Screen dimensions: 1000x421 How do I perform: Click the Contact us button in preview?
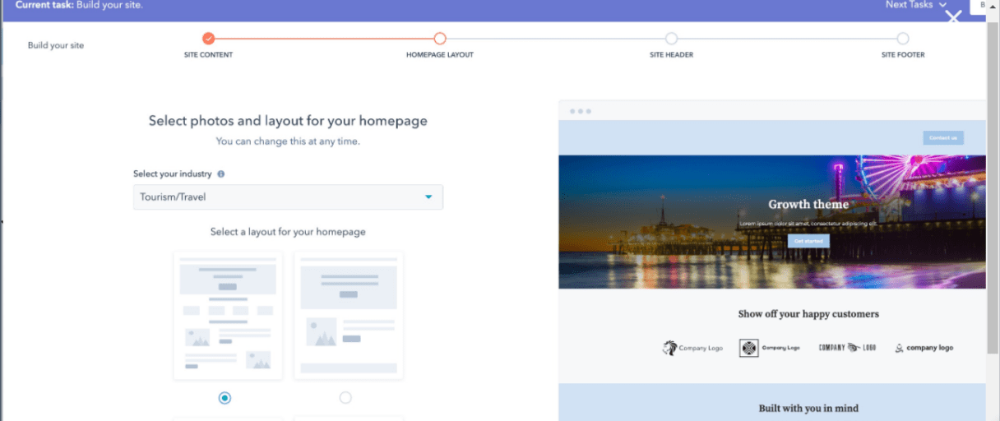[x=943, y=138]
